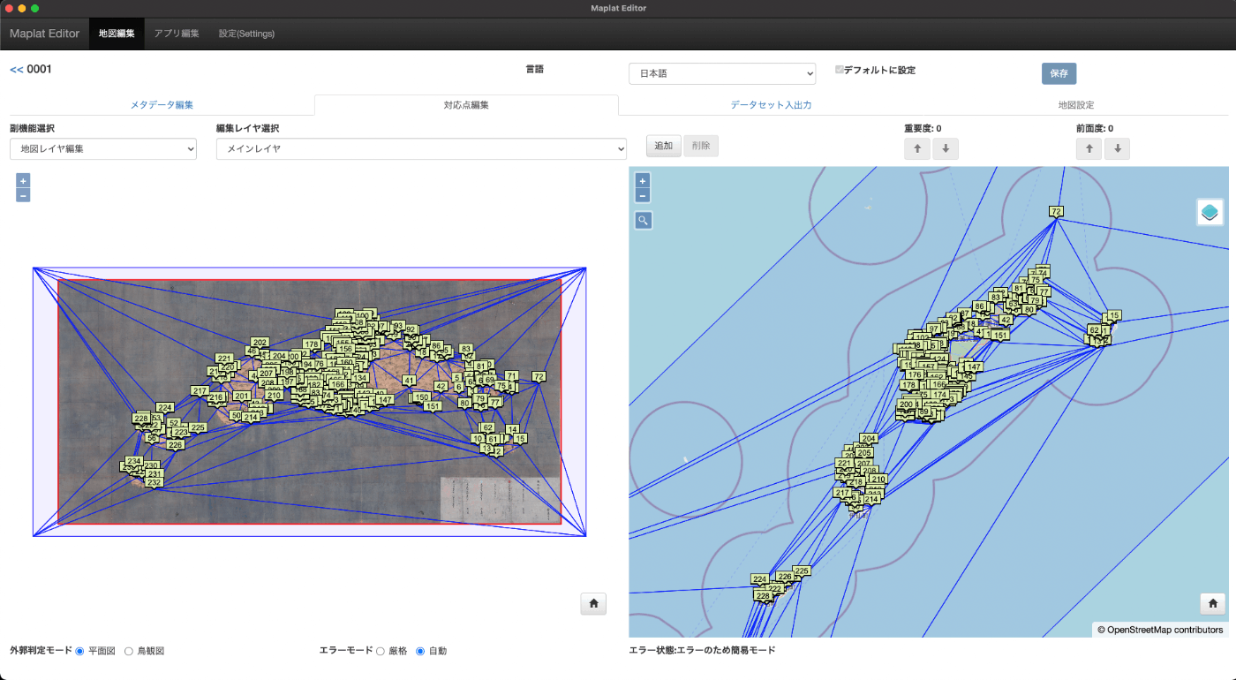This screenshot has width=1236, height=680.
Task: Open the データセット入出力 tab
Action: tap(771, 104)
